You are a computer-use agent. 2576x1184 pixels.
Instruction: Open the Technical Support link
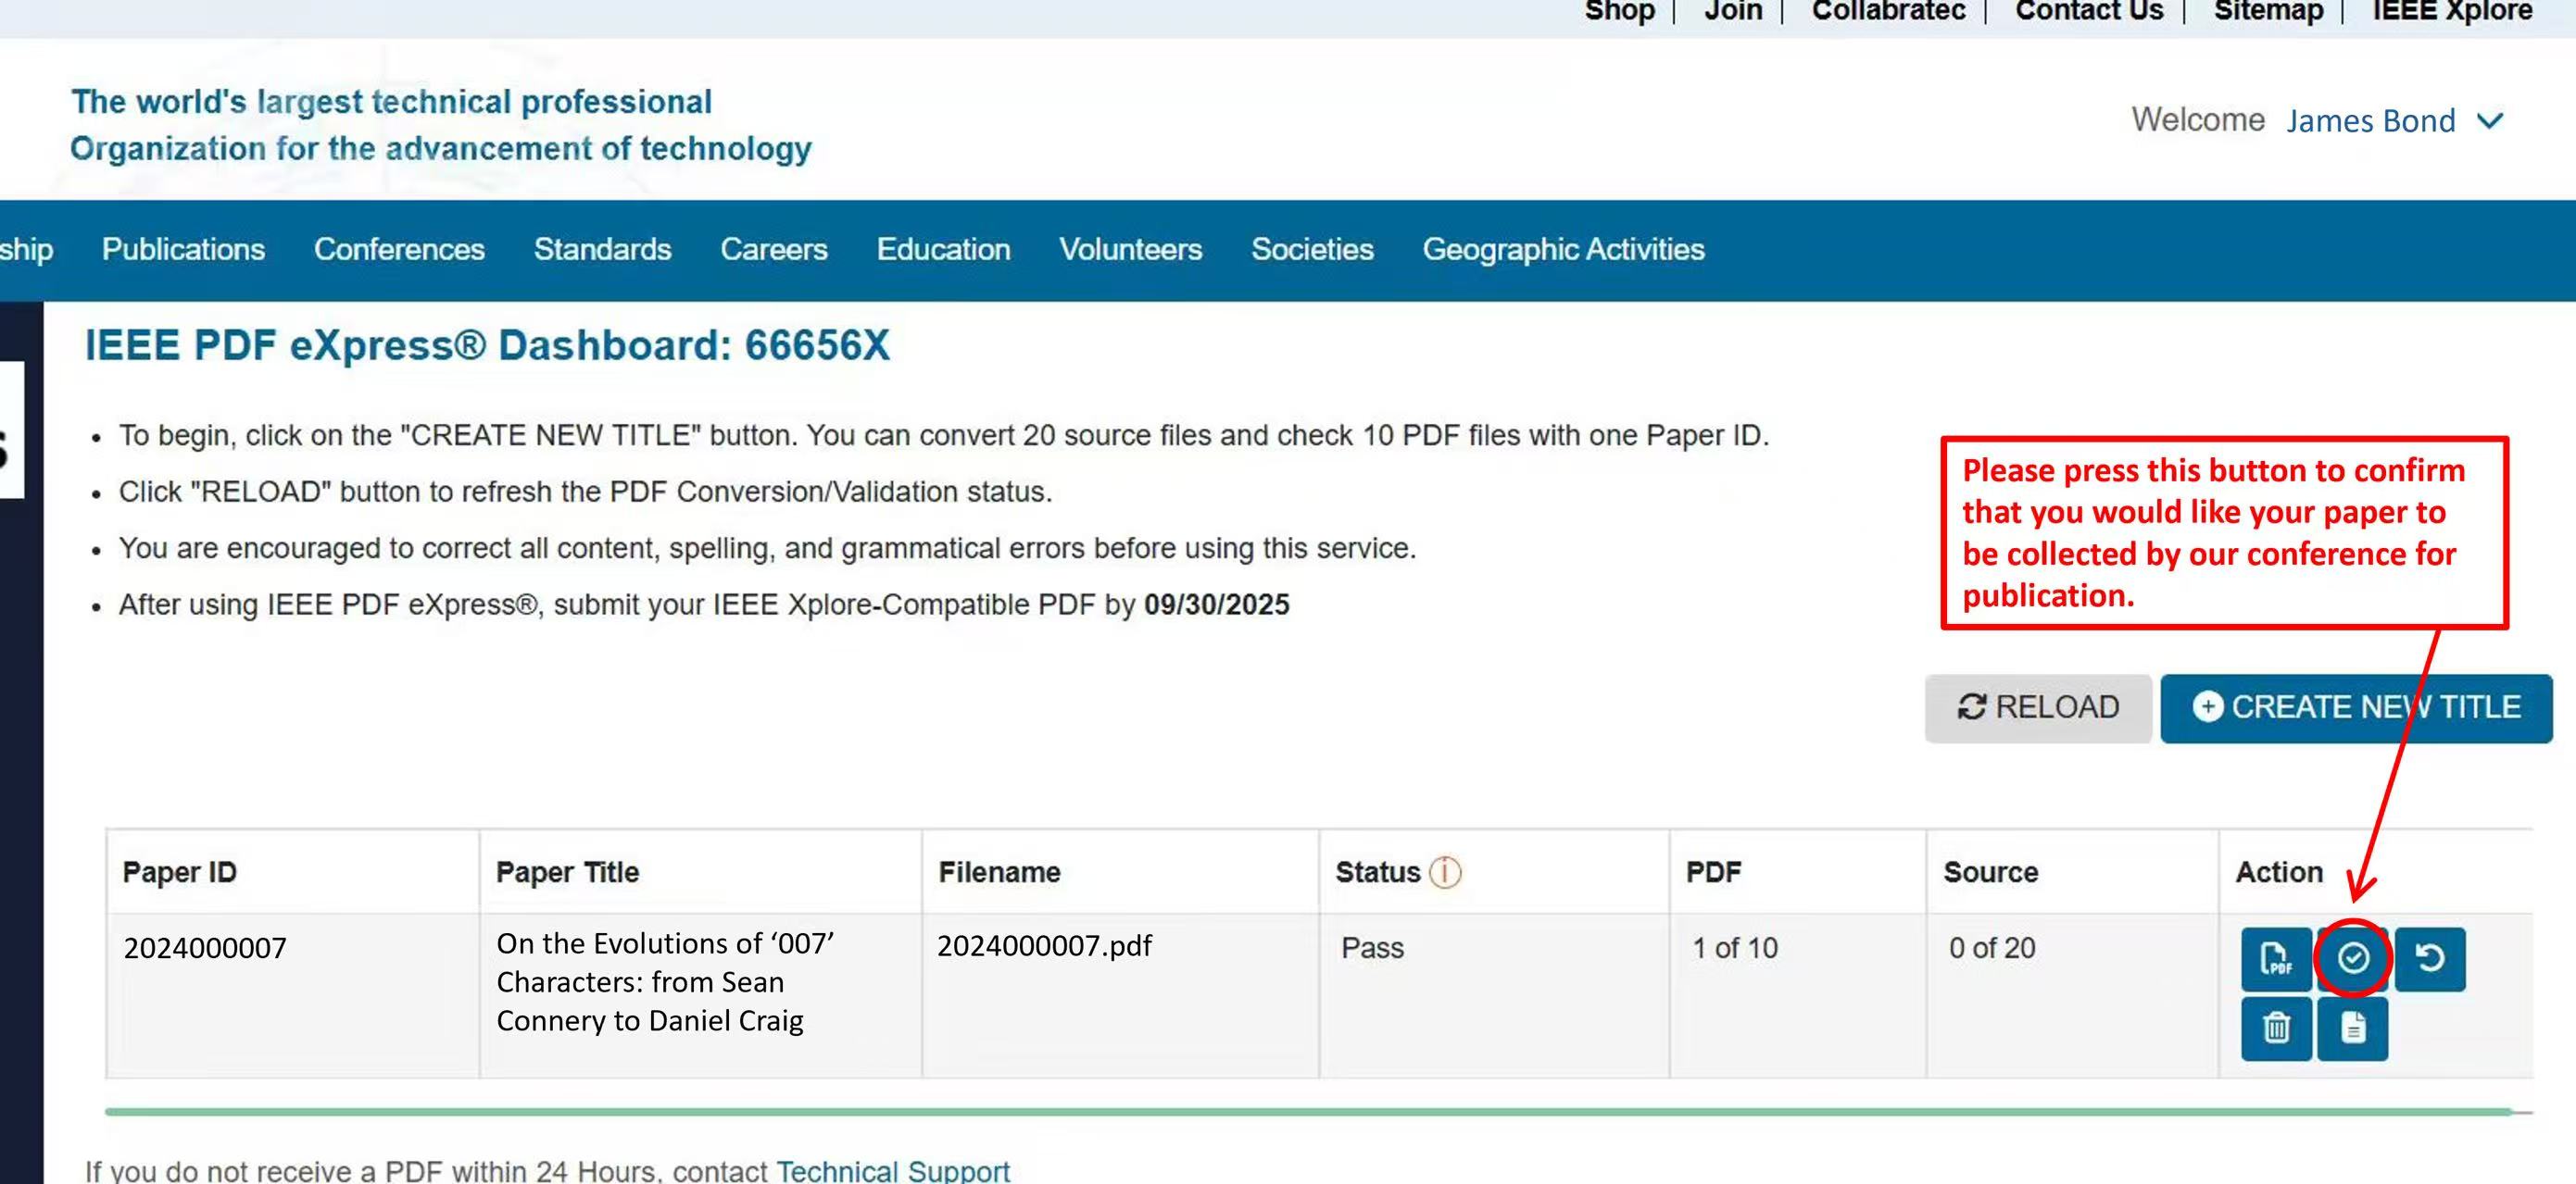click(x=893, y=1170)
